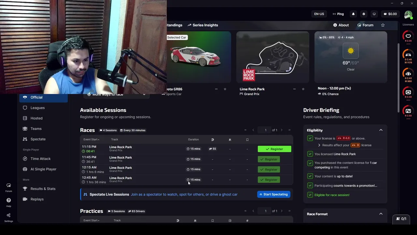417x235 pixels.
Task: Click the 0/1 team drivers button
Action: pyautogui.click(x=401, y=219)
